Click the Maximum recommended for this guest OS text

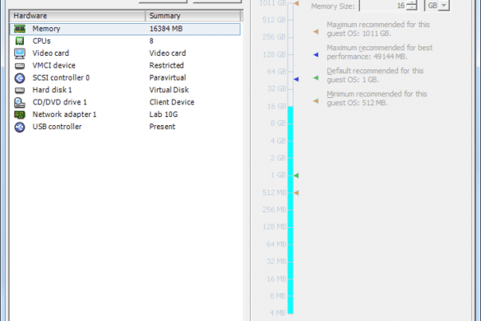tap(378, 29)
